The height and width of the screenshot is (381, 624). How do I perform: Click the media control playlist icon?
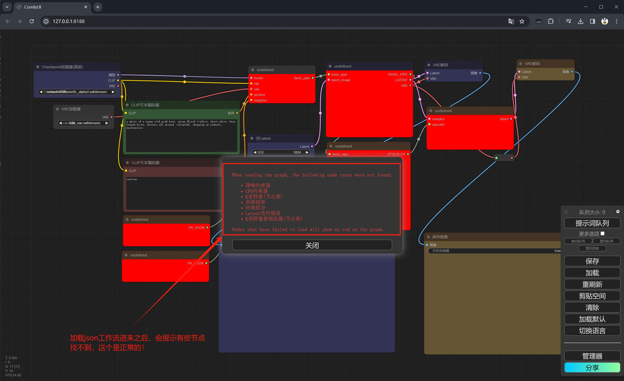pos(568,21)
